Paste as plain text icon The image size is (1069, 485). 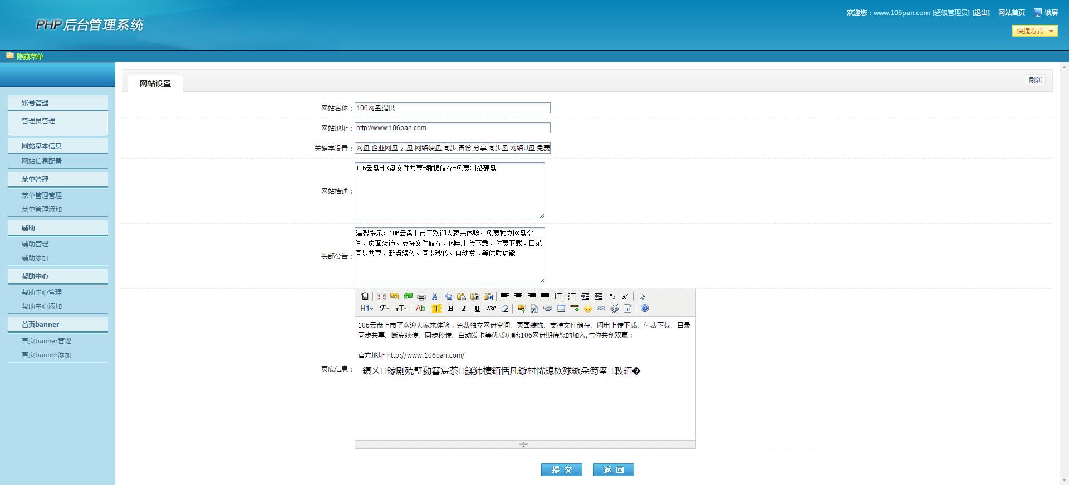[475, 296]
